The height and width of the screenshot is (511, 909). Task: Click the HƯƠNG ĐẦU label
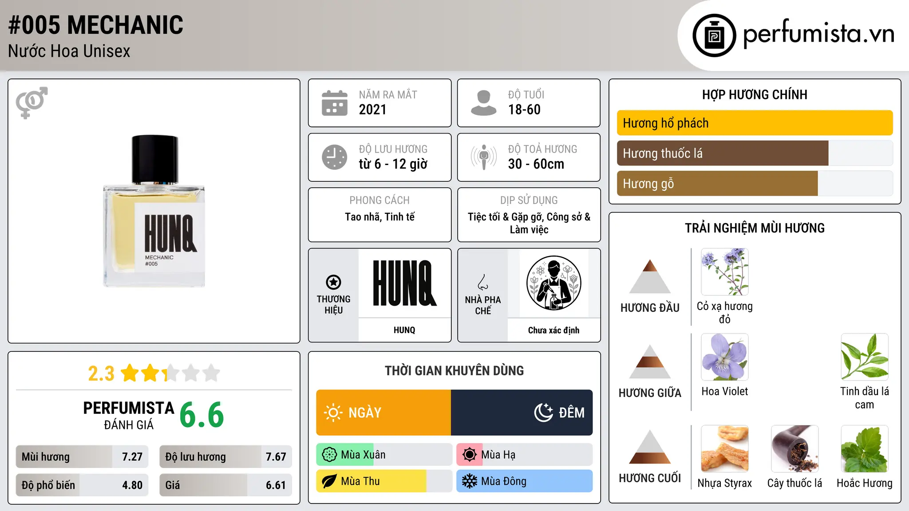(x=650, y=308)
